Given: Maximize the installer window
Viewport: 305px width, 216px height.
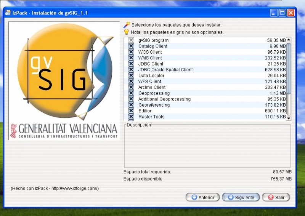Looking at the screenshot, I should pyautogui.click(x=283, y=13).
